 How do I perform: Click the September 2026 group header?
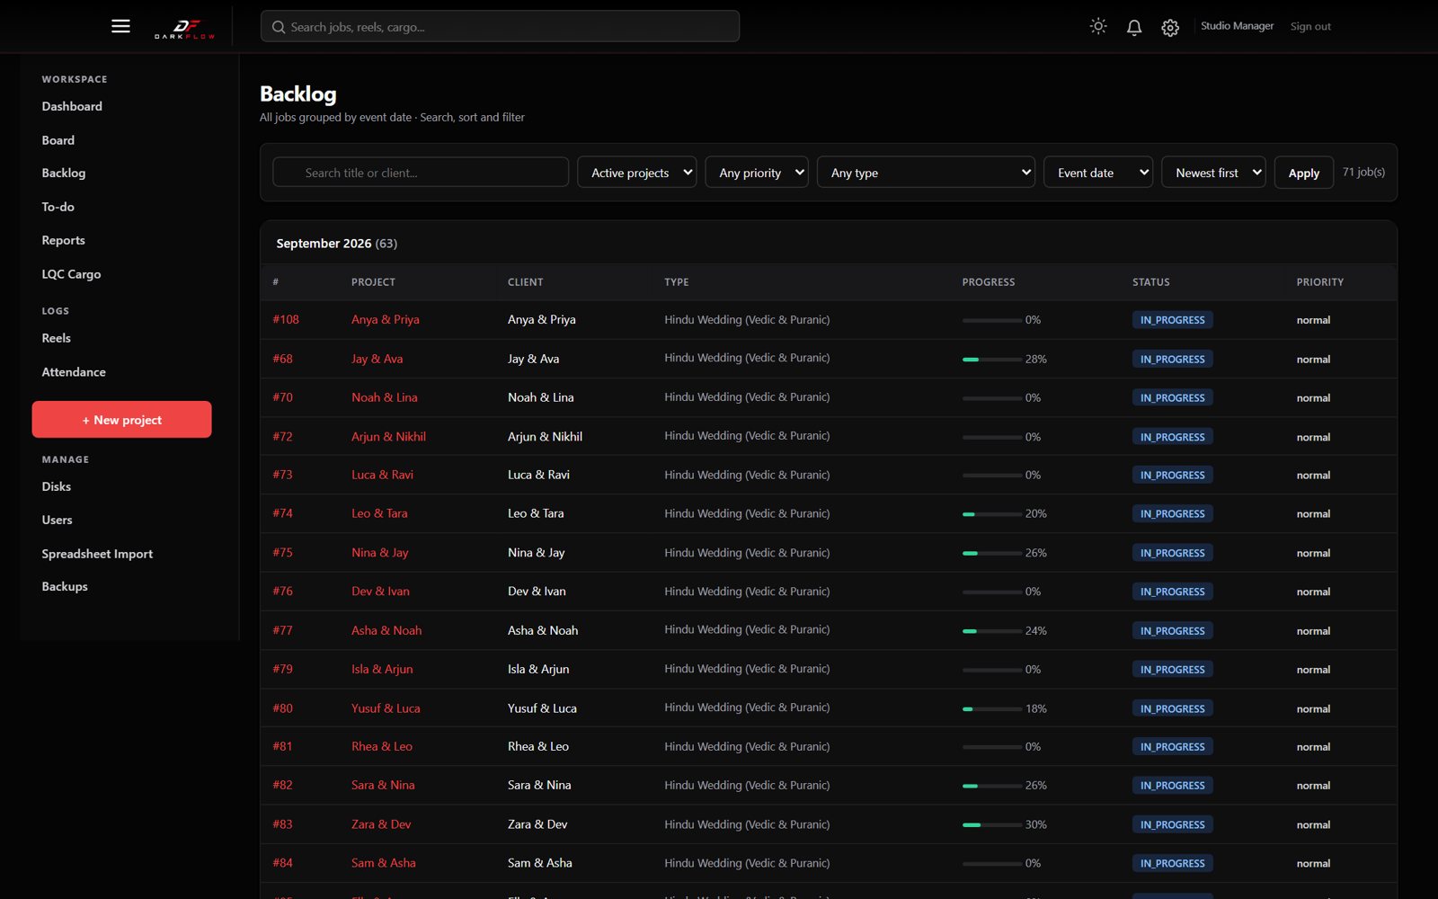tap(336, 244)
